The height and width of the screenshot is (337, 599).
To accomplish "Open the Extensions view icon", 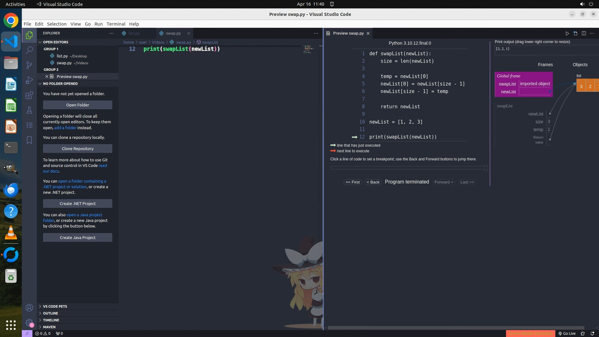I will pos(29,95).
